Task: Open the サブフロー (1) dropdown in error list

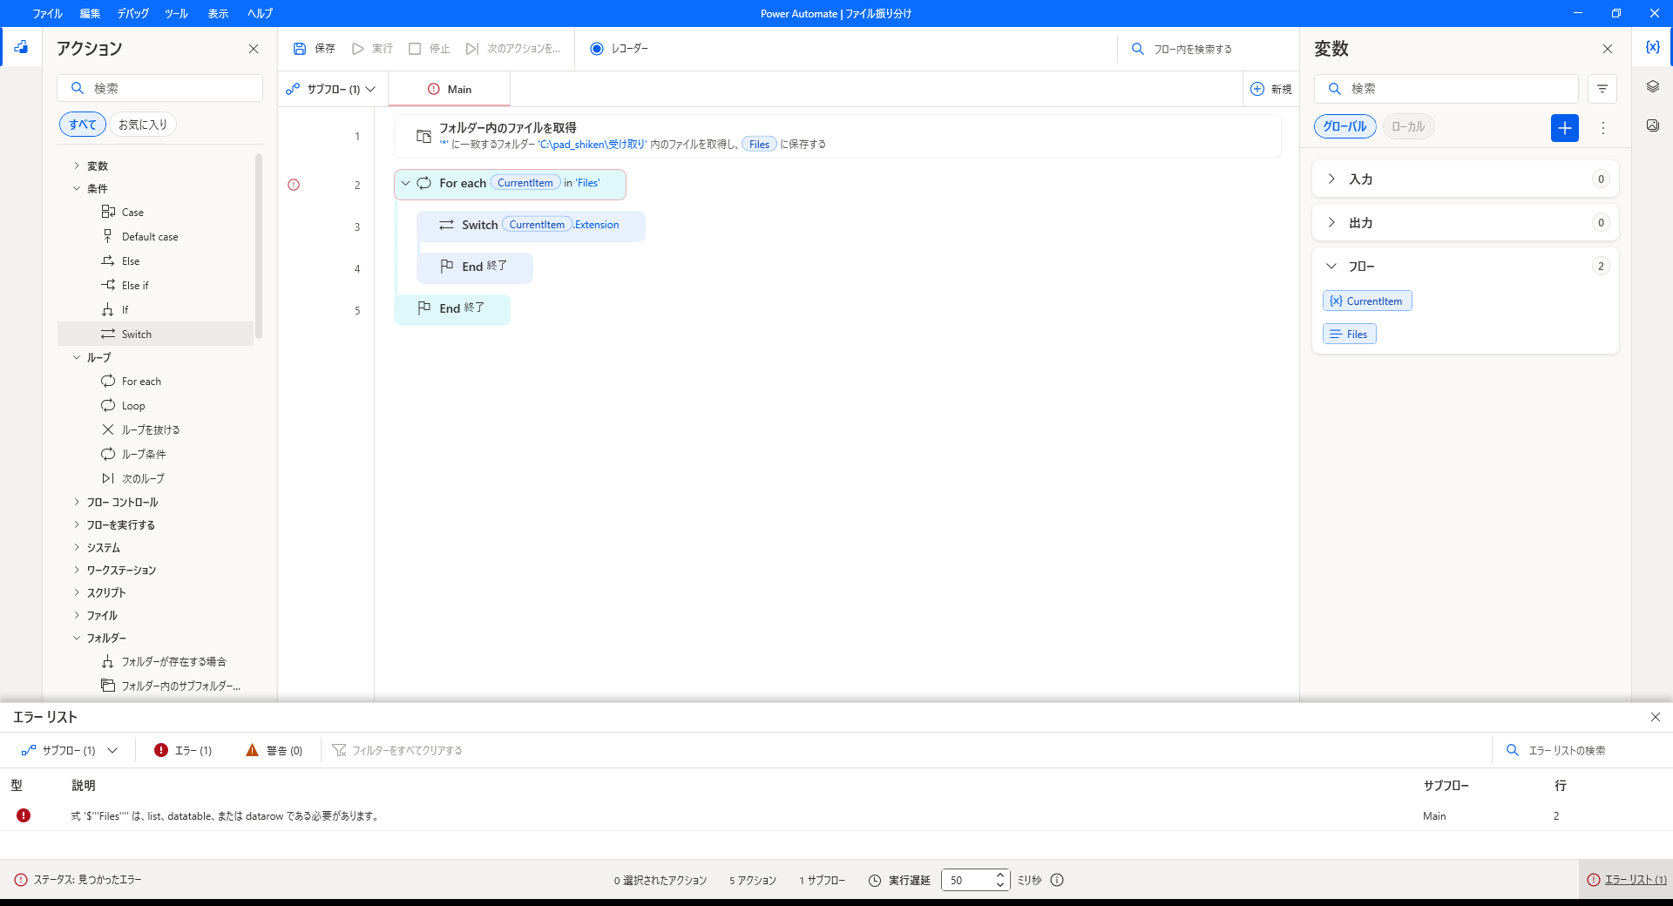Action: click(70, 750)
